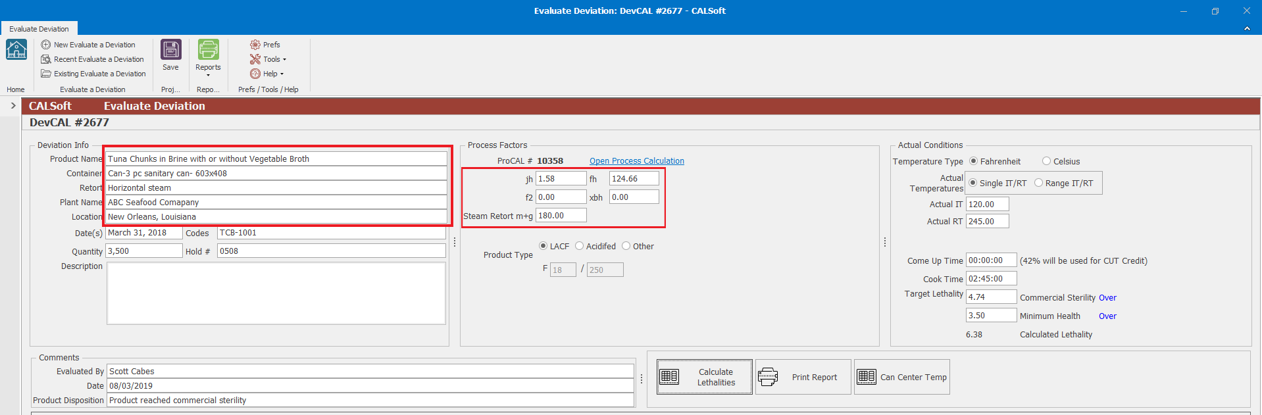The image size is (1262, 415).
Task: Select Fahrenheit temperature type
Action: click(973, 161)
